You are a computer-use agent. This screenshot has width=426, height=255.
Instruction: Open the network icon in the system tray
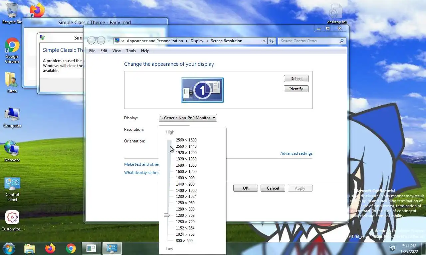pyautogui.click(x=393, y=248)
